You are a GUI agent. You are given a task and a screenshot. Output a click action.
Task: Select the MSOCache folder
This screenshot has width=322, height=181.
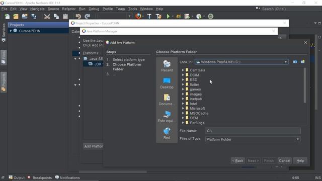(199, 113)
